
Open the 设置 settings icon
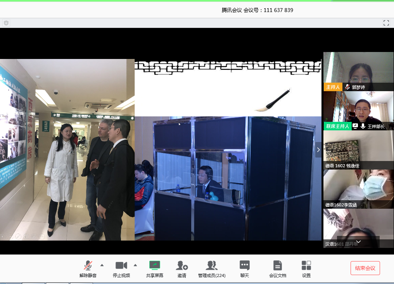306,266
